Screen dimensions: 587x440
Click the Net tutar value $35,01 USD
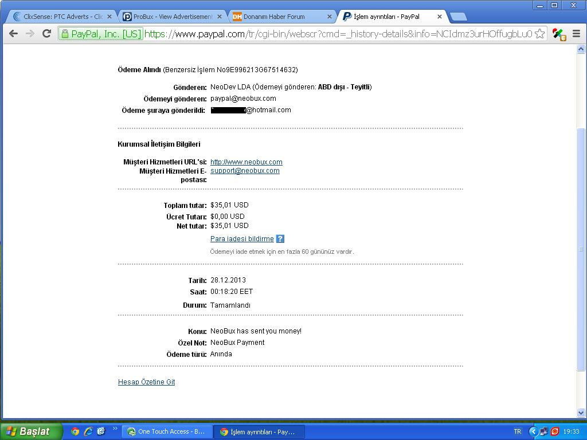229,226
